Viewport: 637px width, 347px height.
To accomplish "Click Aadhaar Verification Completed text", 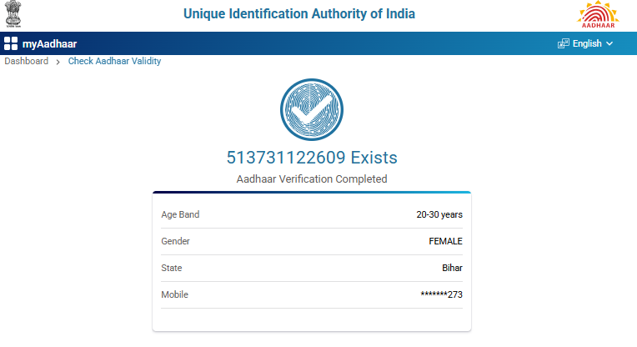I will click(x=312, y=179).
